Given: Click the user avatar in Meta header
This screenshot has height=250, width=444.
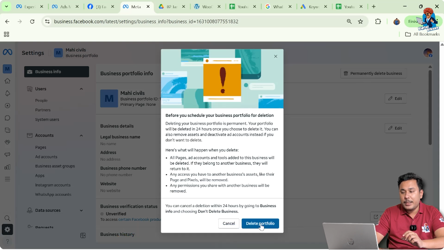Looking at the screenshot, I should point(428,52).
